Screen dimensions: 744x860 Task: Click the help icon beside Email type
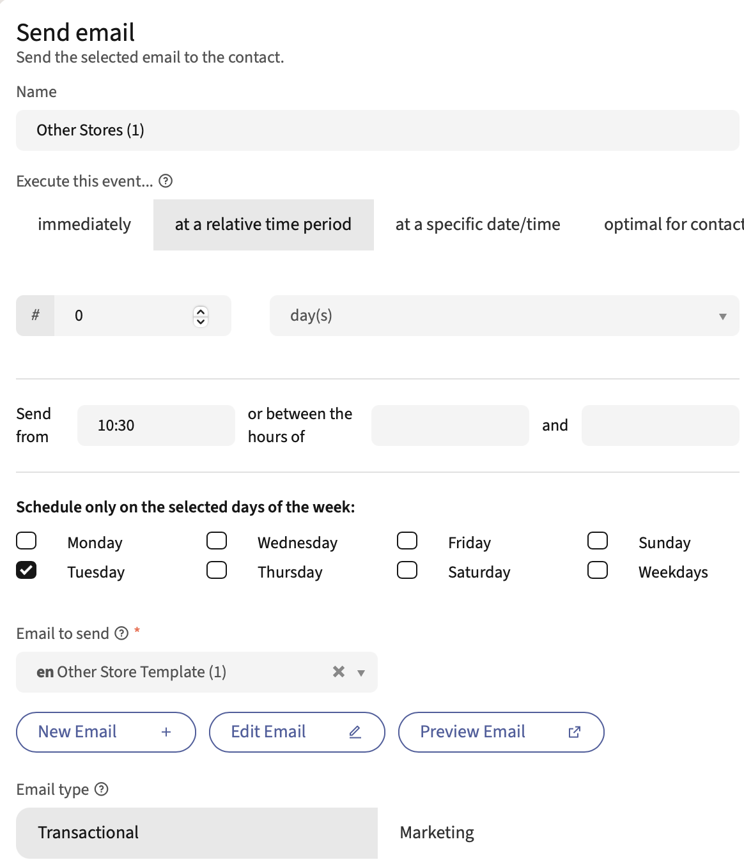pyautogui.click(x=101, y=789)
